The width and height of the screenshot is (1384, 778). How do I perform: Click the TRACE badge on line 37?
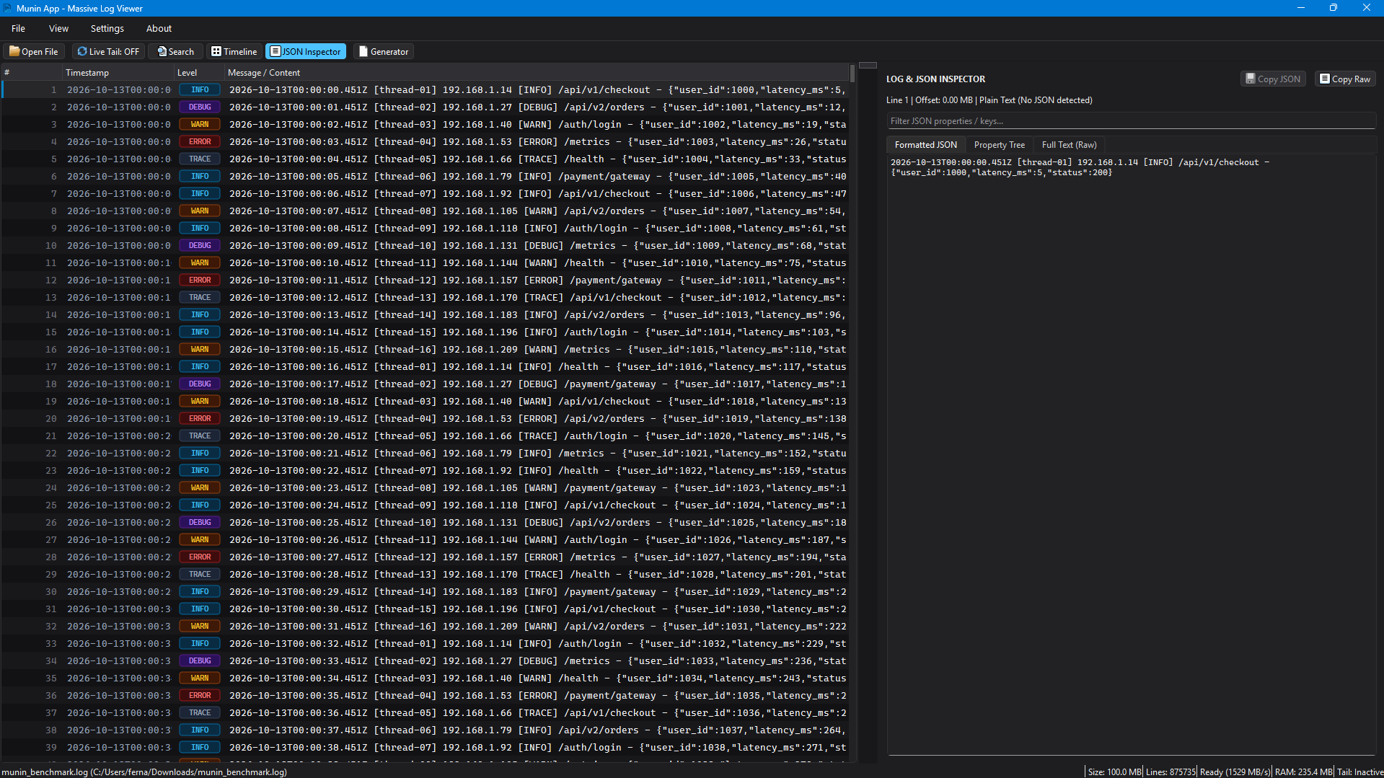(200, 712)
